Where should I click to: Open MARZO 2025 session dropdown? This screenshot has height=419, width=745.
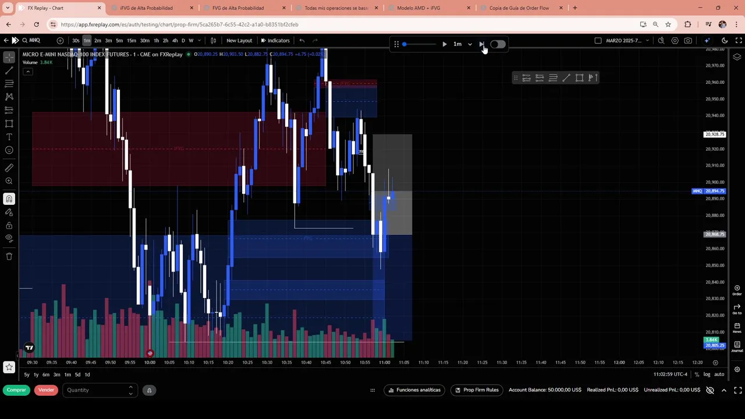coord(627,41)
